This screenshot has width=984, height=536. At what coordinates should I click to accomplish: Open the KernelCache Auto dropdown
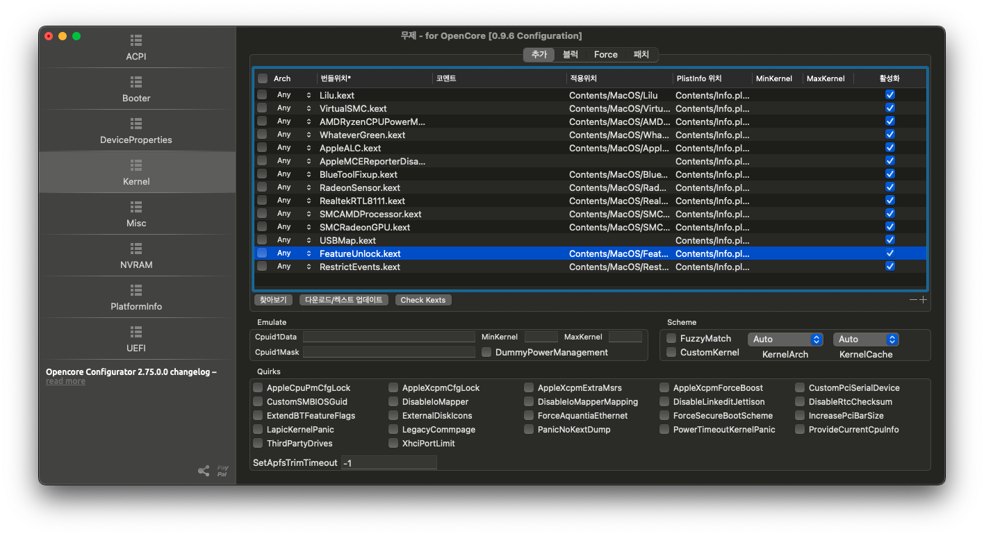[866, 340]
